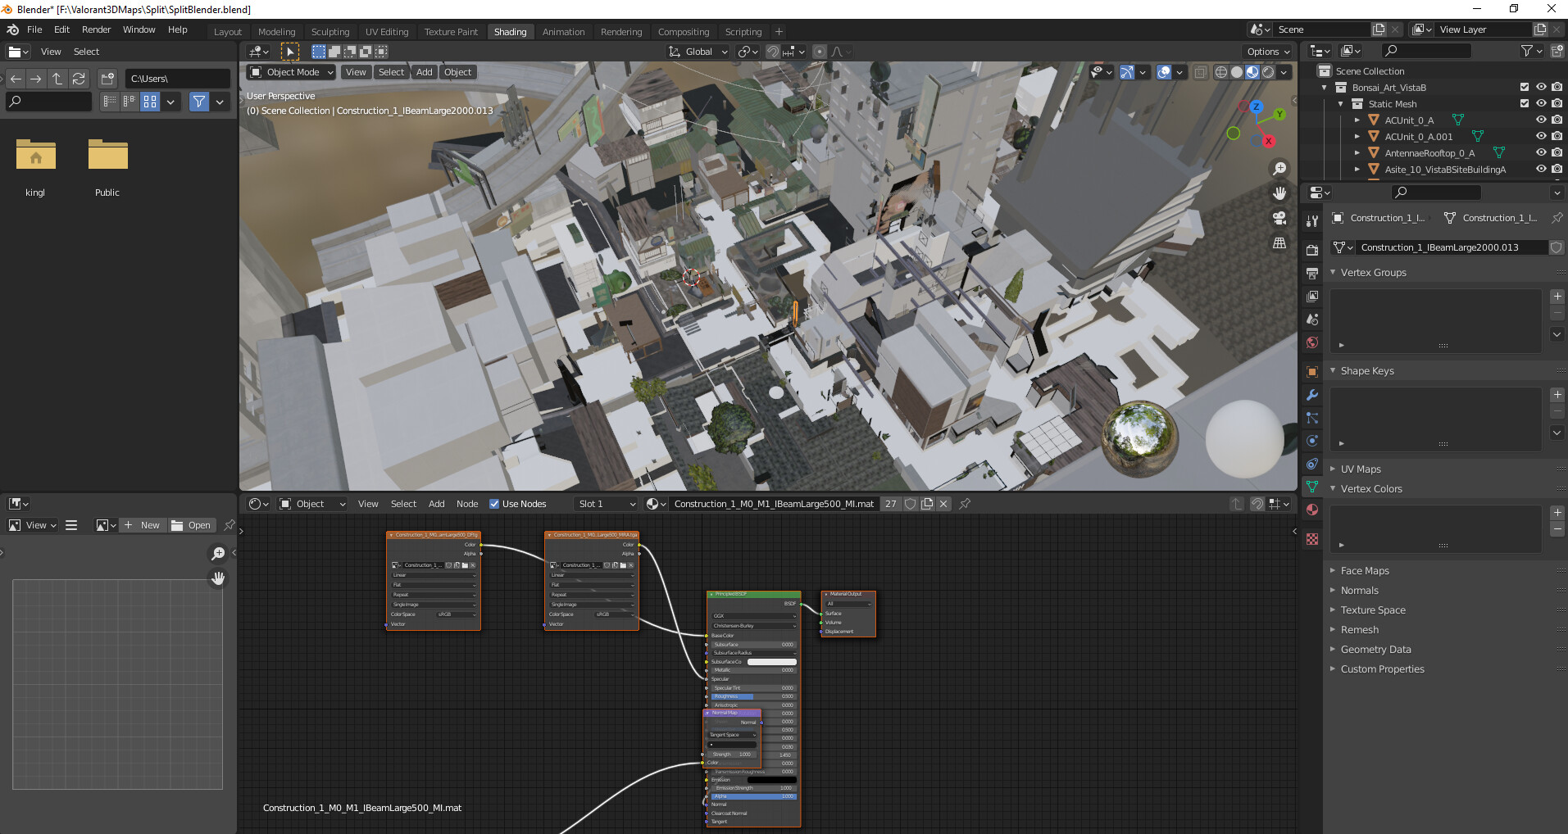This screenshot has width=1568, height=834.
Task: Open the Sculpting workspace
Action: pyautogui.click(x=330, y=32)
